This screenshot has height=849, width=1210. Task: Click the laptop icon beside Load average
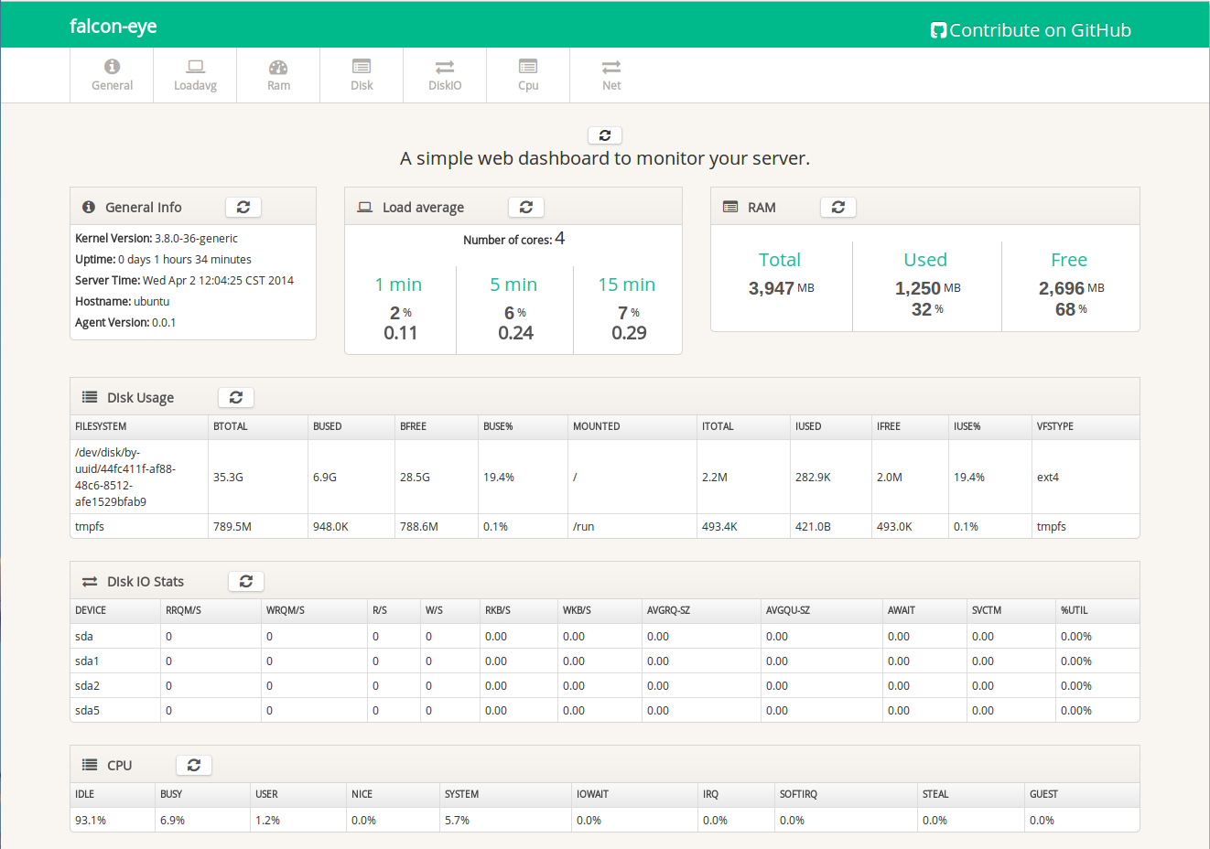[x=364, y=208]
